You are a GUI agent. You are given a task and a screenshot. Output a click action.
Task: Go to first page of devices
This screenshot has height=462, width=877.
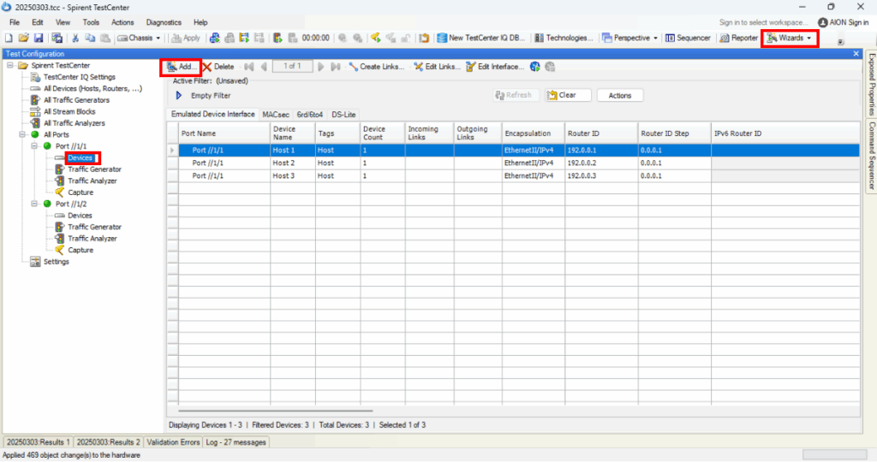click(x=249, y=67)
